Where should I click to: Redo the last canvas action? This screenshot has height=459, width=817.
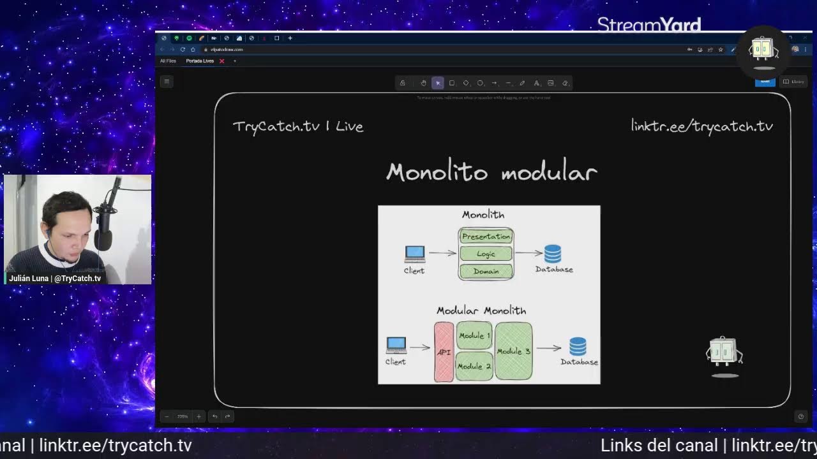click(x=227, y=416)
